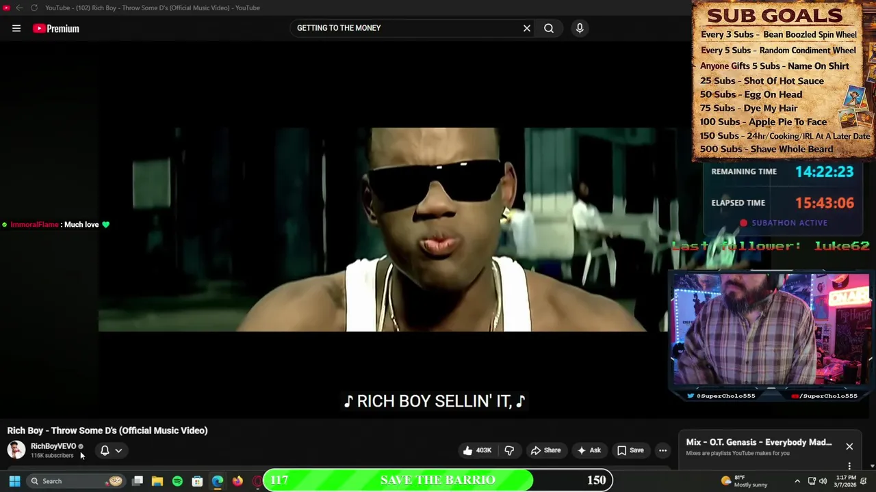Open File Explorer from the taskbar
The height and width of the screenshot is (492, 876).
pos(157,481)
